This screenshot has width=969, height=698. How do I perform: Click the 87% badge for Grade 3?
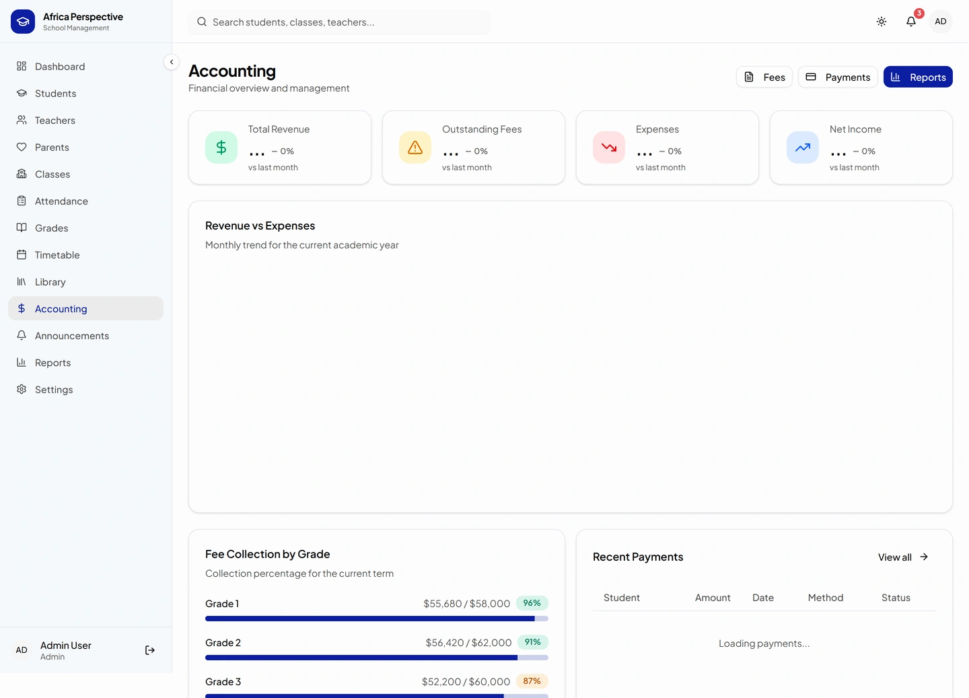coord(532,681)
